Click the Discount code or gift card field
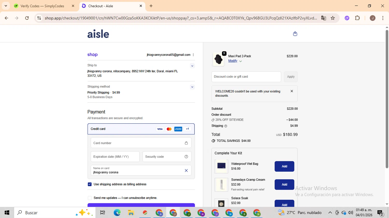Image resolution: width=389 pixels, height=218 pixels. coord(246,77)
